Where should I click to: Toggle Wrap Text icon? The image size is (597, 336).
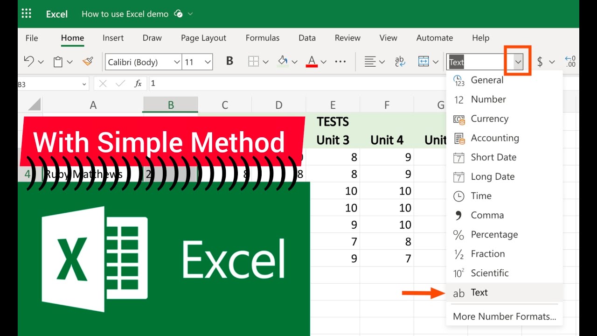click(x=400, y=62)
